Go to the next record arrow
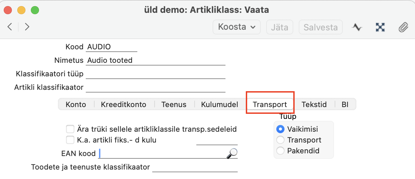This screenshot has width=415, height=179. (x=27, y=27)
